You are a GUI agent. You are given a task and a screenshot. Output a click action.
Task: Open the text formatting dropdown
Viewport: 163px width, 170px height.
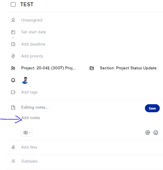[x=27, y=132]
